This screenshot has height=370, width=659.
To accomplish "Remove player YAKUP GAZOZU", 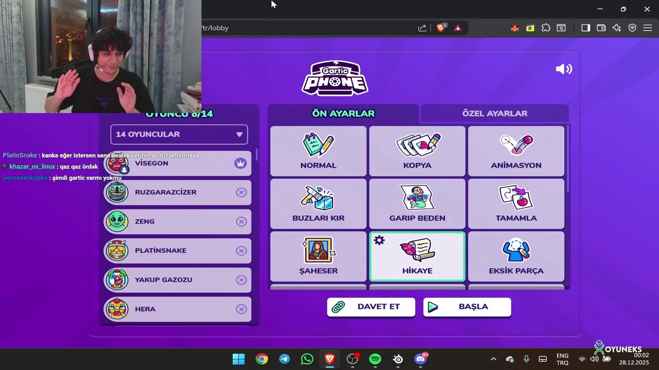I will click(x=241, y=280).
